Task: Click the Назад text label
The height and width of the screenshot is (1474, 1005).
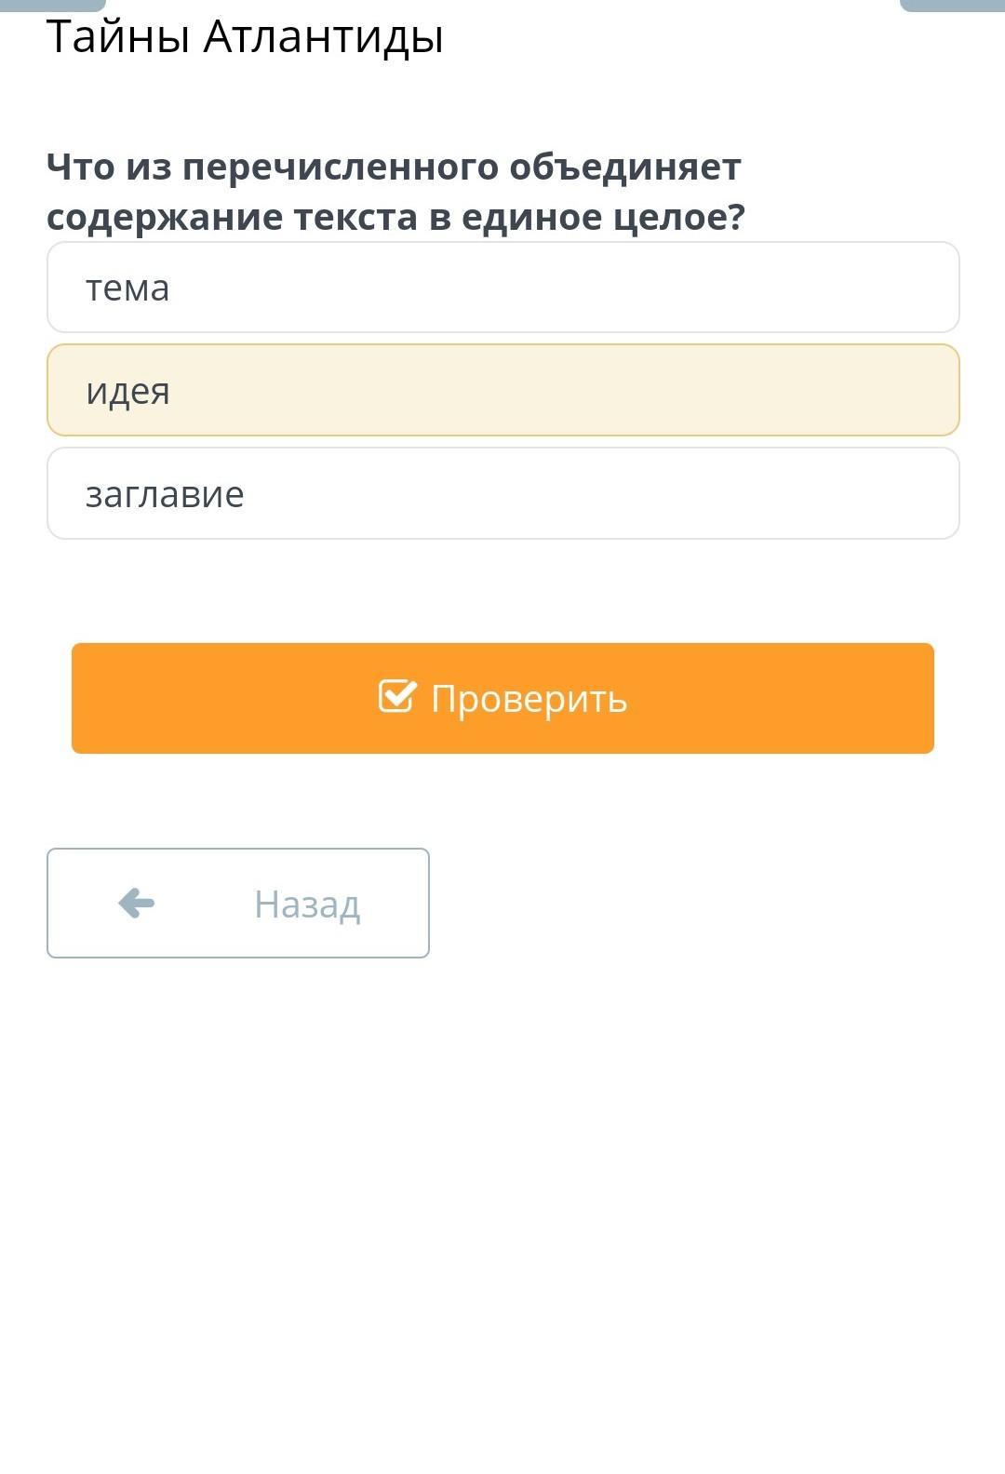Action: click(x=307, y=904)
